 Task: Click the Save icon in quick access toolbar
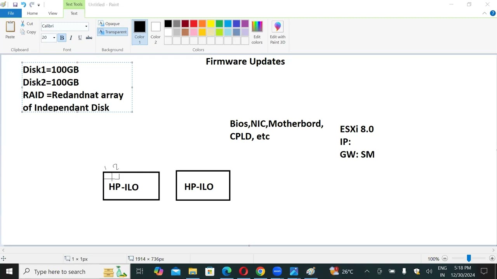pos(15,5)
